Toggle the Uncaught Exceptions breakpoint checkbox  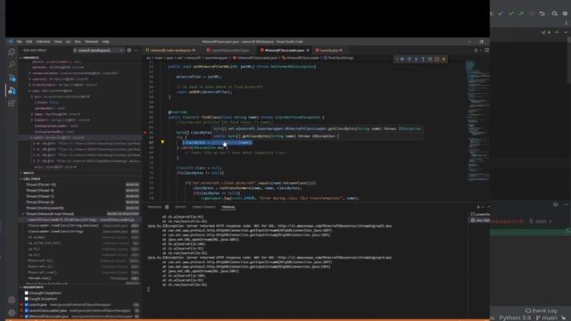(x=27, y=293)
